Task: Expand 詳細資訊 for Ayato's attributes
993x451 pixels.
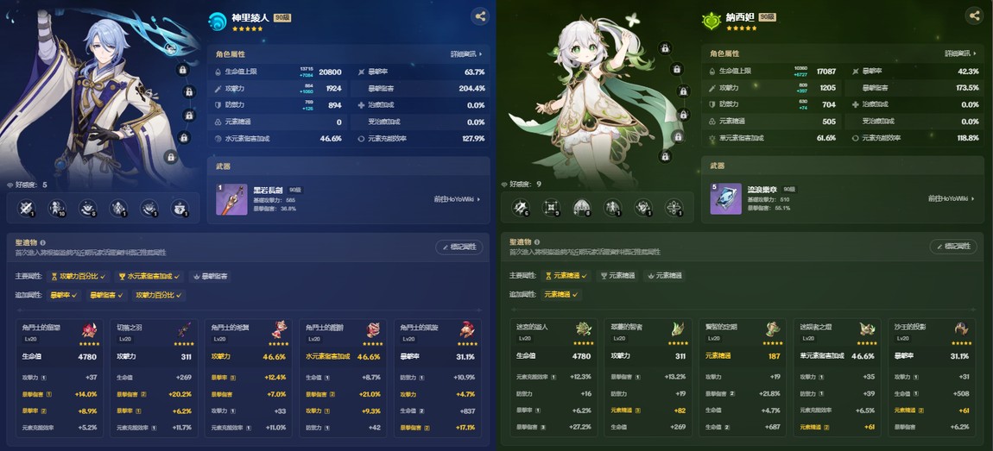Action: pos(467,54)
